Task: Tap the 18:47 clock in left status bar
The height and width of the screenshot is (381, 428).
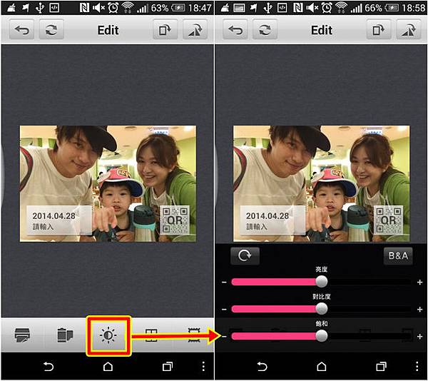Action: (x=200, y=8)
